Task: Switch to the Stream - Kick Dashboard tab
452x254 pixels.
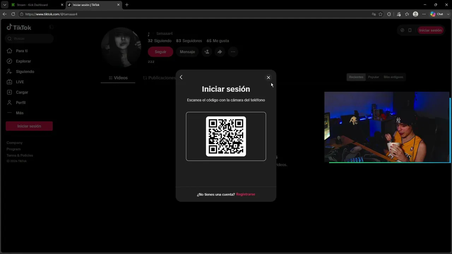Action: (37, 5)
